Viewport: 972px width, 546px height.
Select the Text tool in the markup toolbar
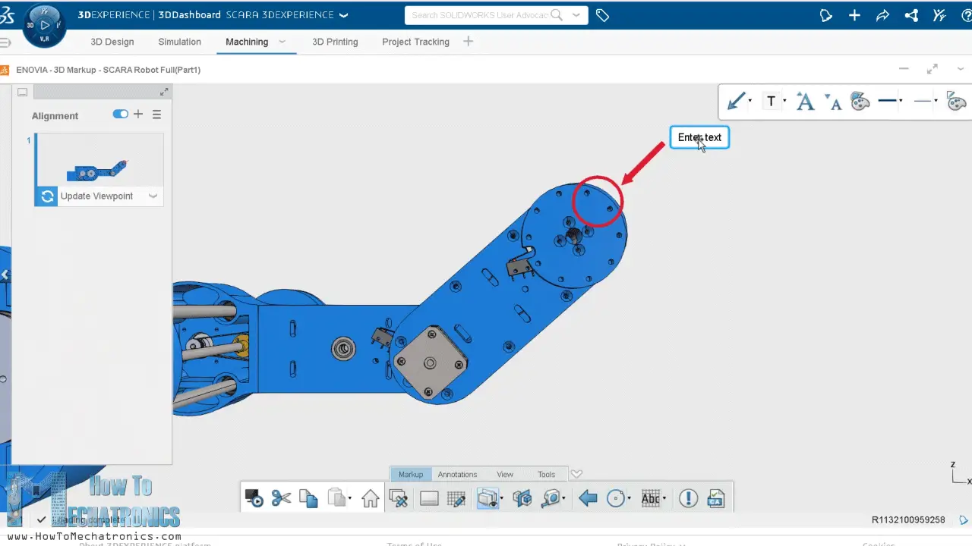point(770,100)
